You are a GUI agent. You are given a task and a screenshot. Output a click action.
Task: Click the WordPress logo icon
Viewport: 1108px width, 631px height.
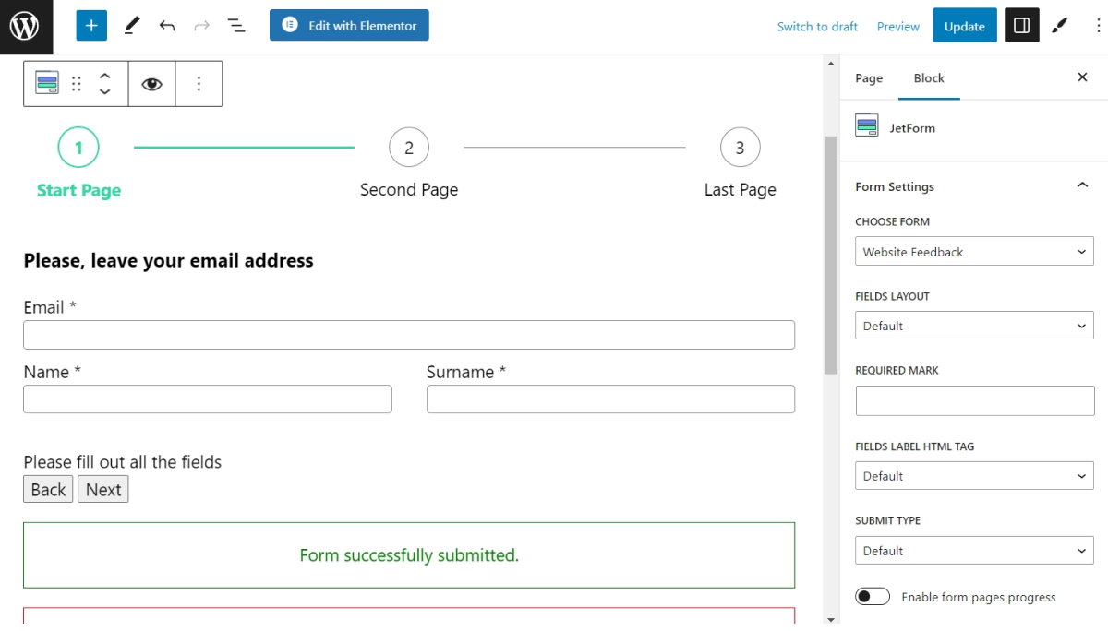click(x=25, y=25)
